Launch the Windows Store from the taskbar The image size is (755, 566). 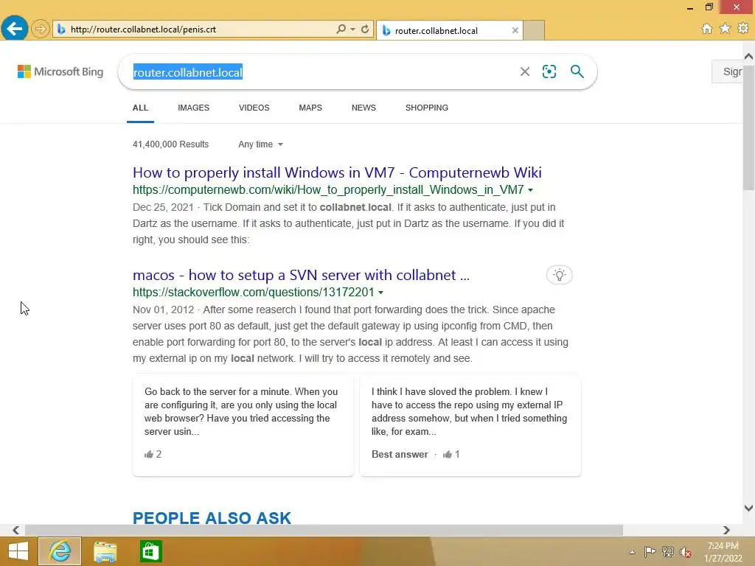pyautogui.click(x=150, y=551)
